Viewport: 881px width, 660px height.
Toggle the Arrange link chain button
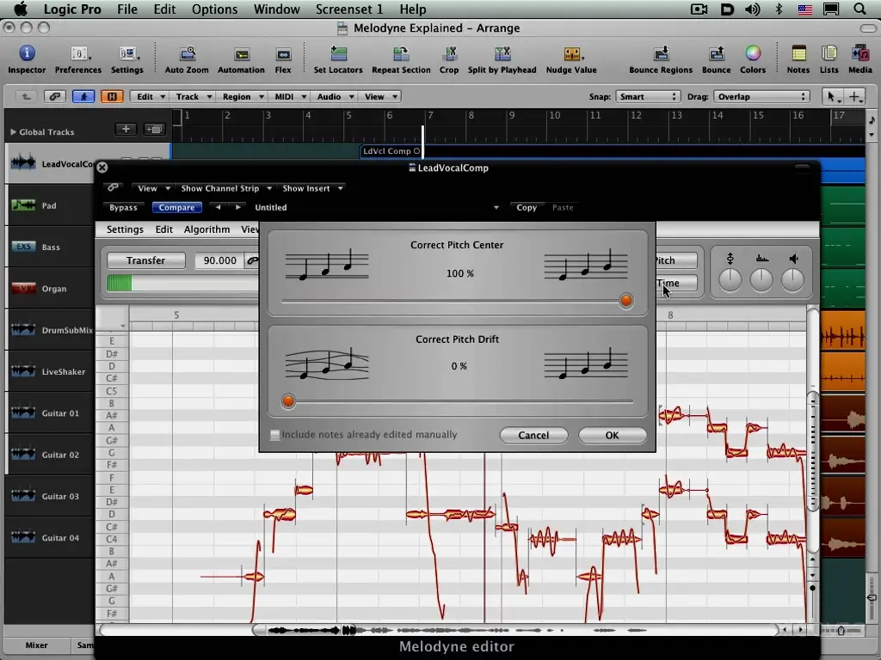[x=54, y=96]
